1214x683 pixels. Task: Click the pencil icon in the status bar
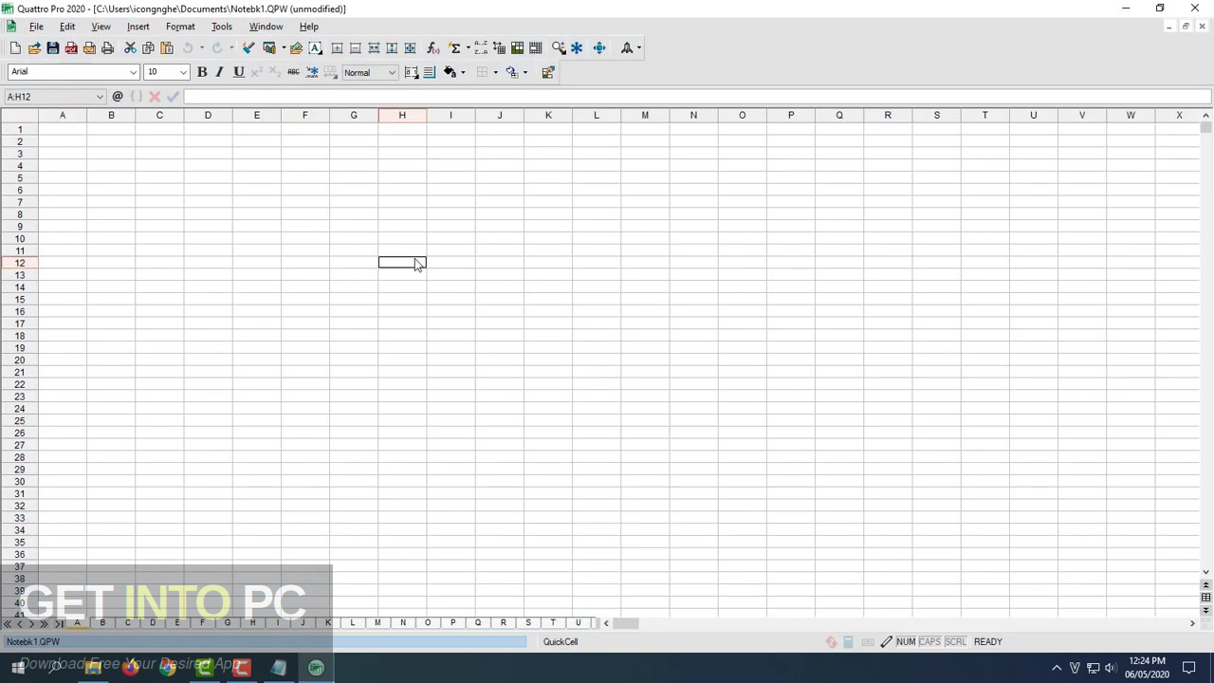tap(886, 642)
